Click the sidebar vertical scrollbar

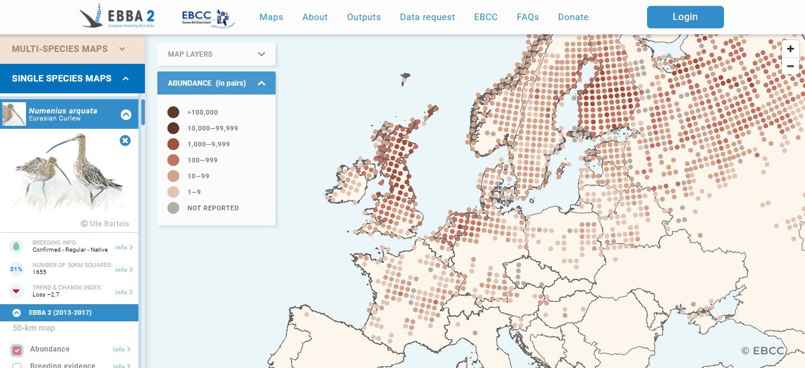coord(143,112)
